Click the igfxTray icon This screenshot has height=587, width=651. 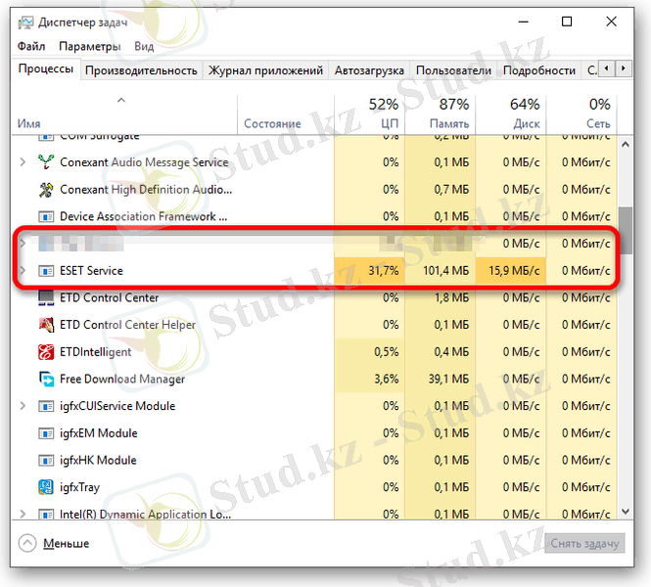46,487
